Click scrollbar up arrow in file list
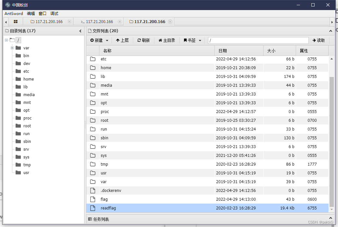 pyautogui.click(x=331, y=59)
